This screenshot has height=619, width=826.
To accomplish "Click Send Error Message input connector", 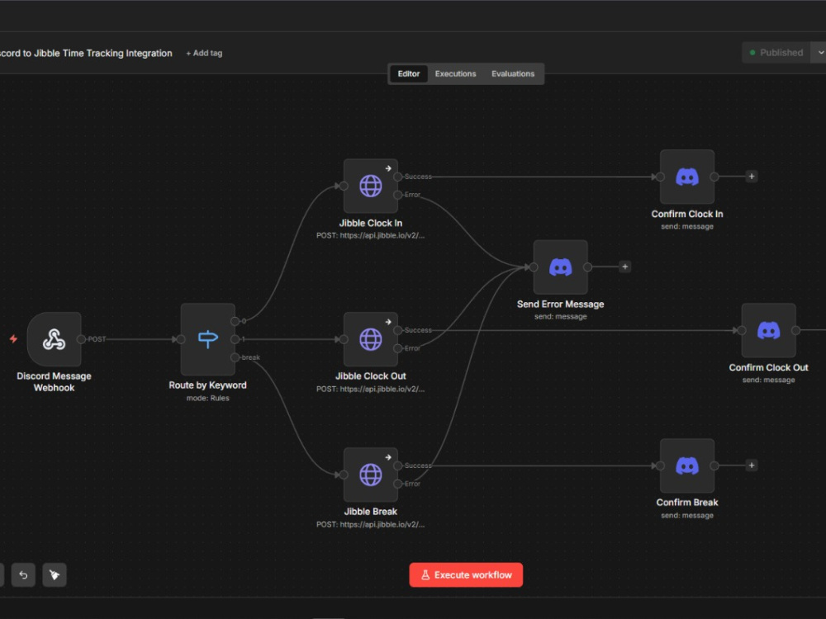I will click(x=534, y=267).
